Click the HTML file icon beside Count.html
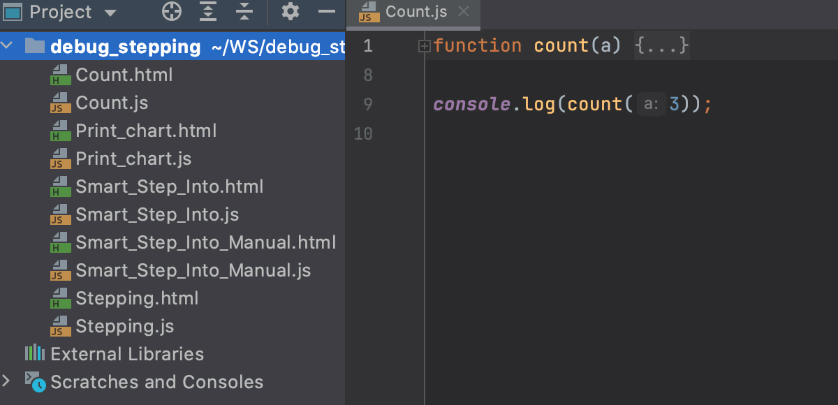This screenshot has height=405, width=838. point(59,75)
